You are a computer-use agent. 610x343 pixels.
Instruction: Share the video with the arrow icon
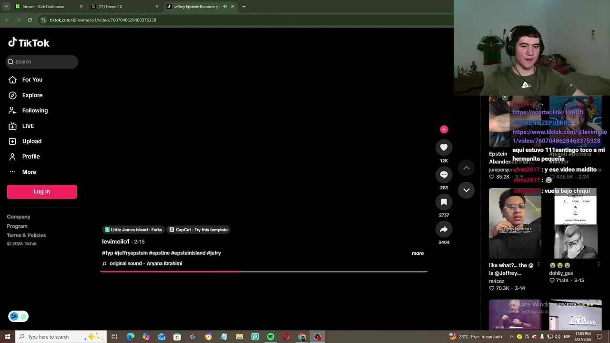pos(444,230)
